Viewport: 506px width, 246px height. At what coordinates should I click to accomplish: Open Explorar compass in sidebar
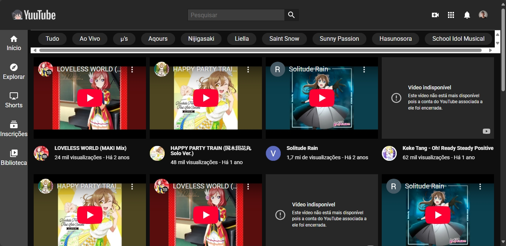coord(14,71)
